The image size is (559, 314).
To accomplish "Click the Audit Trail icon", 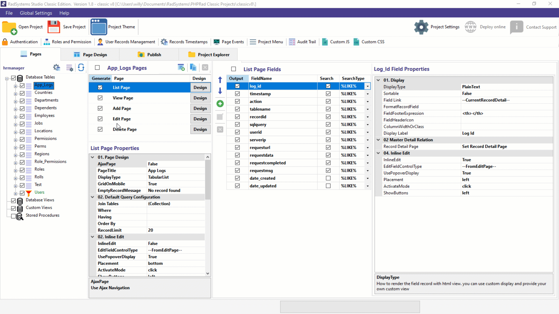I will tap(292, 42).
